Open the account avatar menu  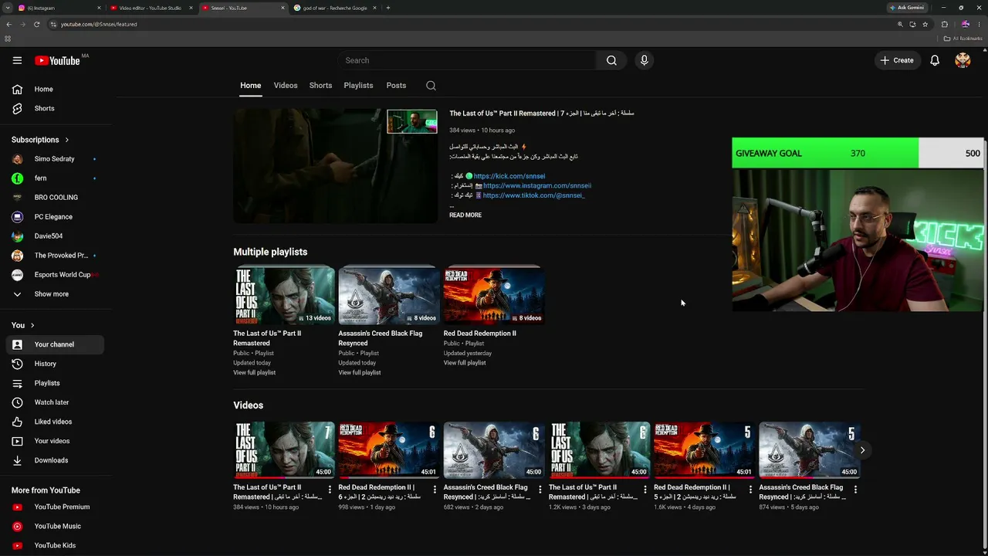click(x=963, y=60)
